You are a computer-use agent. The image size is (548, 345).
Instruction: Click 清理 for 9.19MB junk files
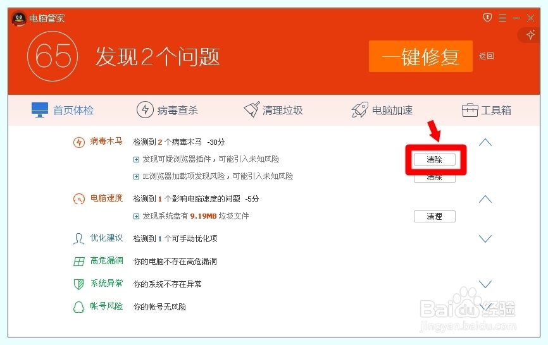[x=435, y=216]
